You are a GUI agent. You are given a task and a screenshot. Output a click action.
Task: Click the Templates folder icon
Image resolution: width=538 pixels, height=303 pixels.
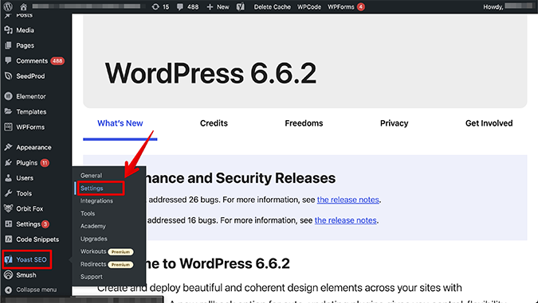(x=8, y=111)
